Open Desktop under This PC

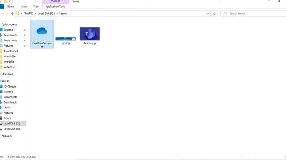8,92
